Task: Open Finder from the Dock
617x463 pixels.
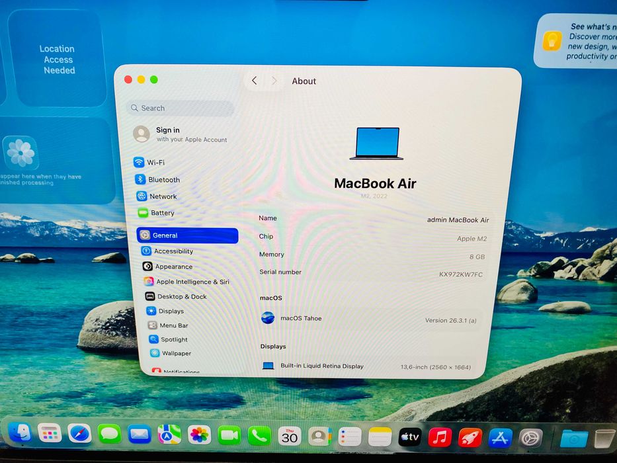Action: coord(19,434)
